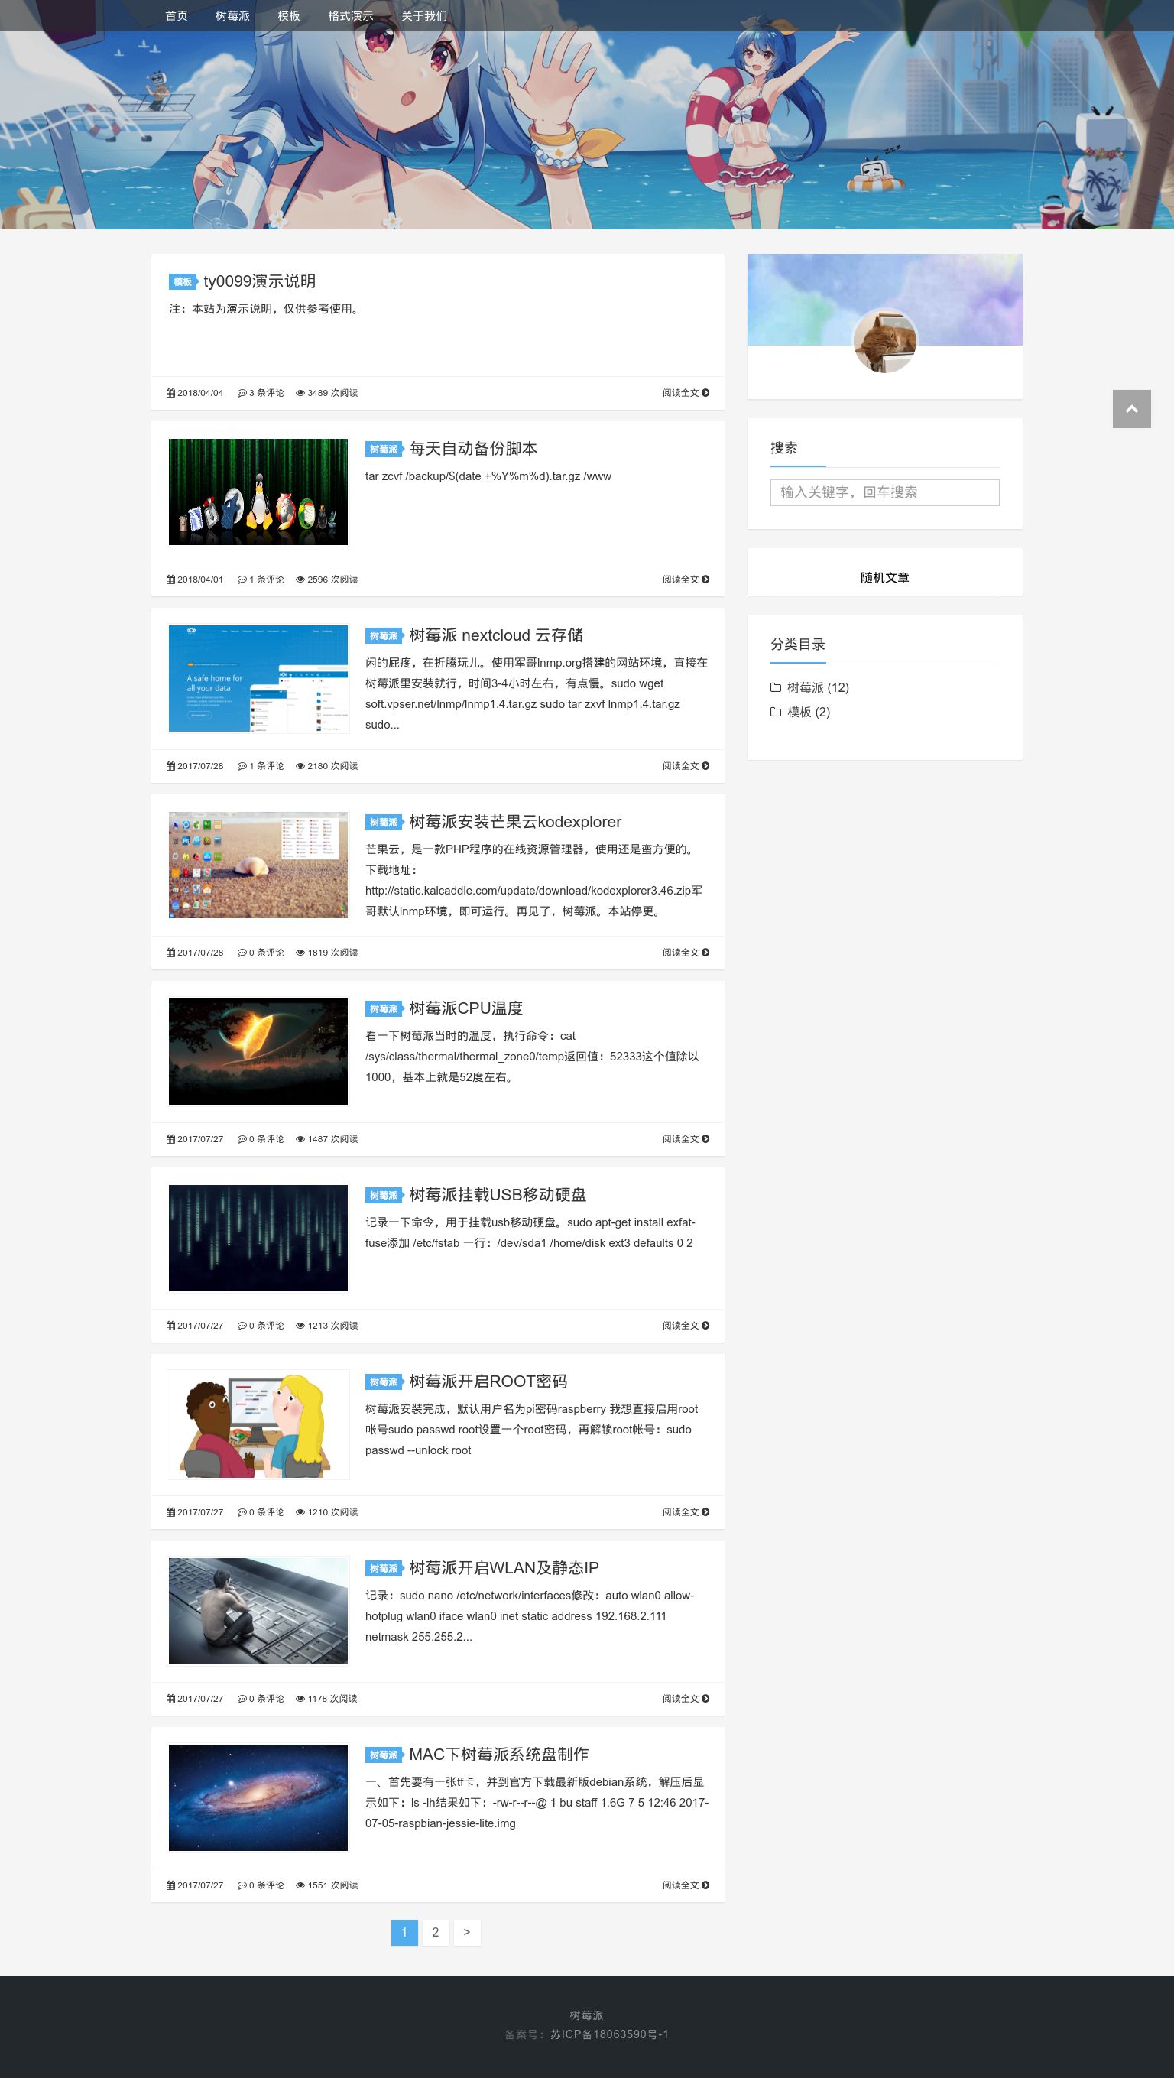Click 树莓派 tag badge on nextcloud post
This screenshot has height=2078, width=1174.
coord(384,635)
